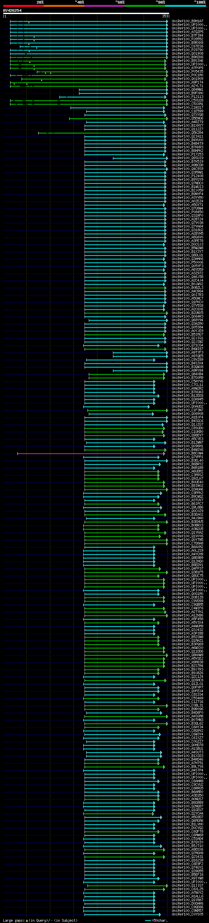Screen dimensions: 209x923
Task: Click the cyan ~100% identity legend bar
Action: pyautogui.click(x=185, y=6)
